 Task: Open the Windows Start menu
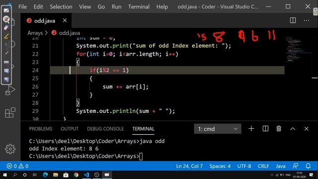click(x=4, y=175)
